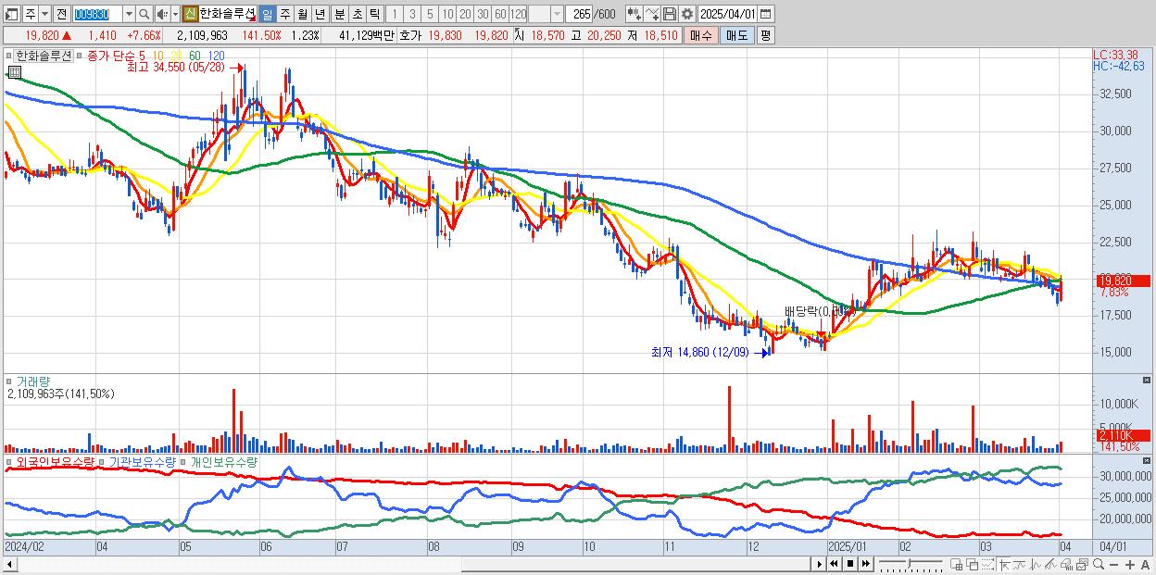This screenshot has height=575, width=1156.
Task: Click the date field 2025/04/01
Action: 727,14
